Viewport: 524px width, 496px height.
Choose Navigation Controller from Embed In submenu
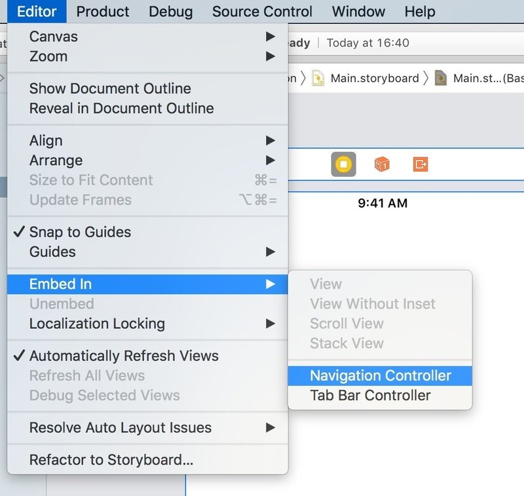click(380, 375)
